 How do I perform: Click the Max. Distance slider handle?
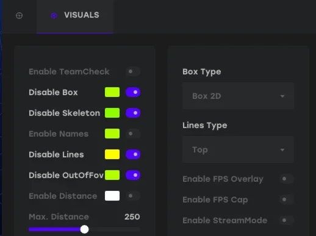(x=84, y=229)
